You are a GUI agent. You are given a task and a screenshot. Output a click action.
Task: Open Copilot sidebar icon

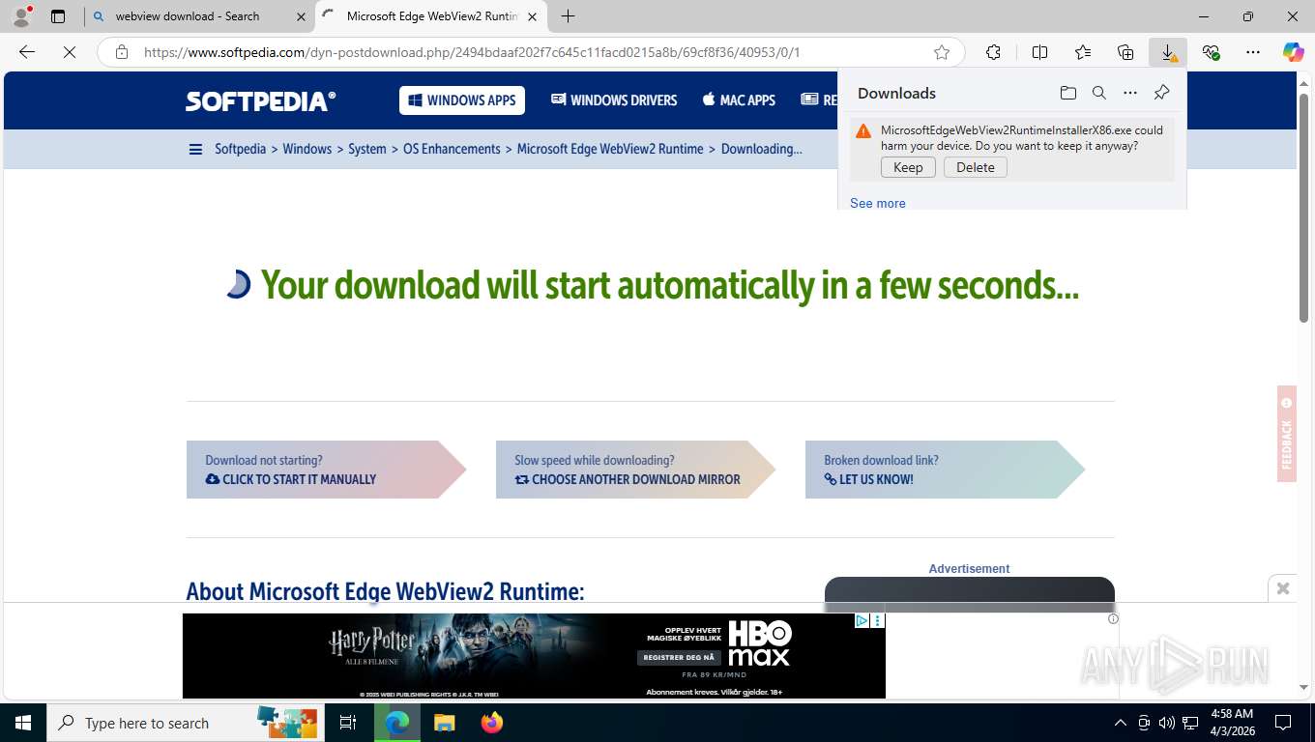point(1294,52)
